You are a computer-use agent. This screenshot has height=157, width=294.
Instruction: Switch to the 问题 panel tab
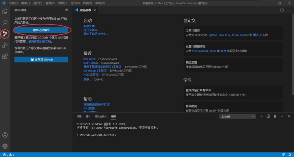(x=79, y=117)
